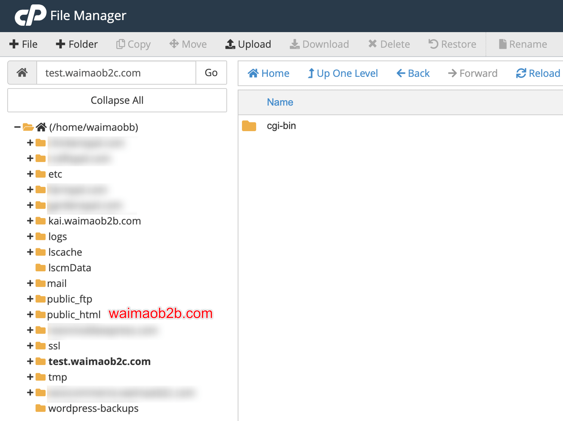Screen dimensions: 563x421
Task: Collapse the /home/waimaobb root tree
Action: pos(17,127)
